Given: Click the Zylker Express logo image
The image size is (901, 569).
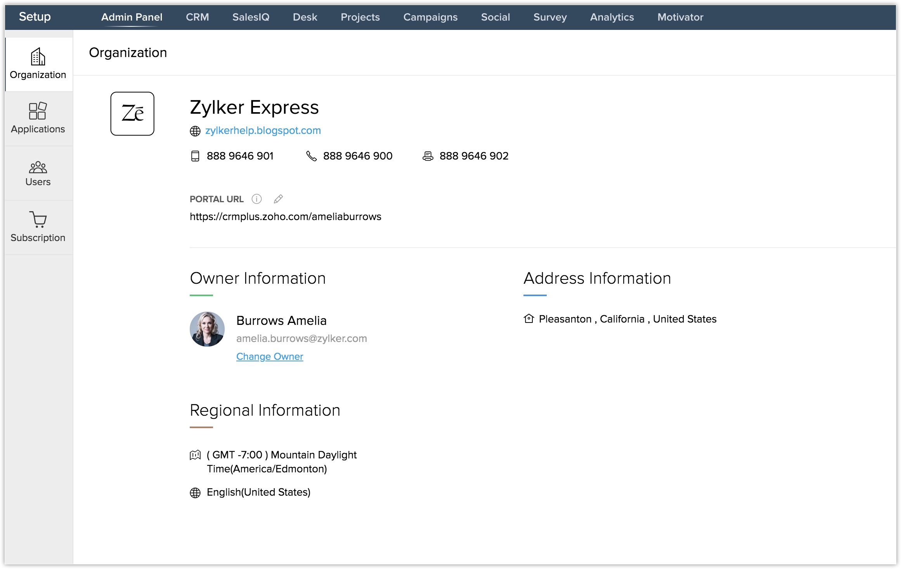Looking at the screenshot, I should [132, 114].
